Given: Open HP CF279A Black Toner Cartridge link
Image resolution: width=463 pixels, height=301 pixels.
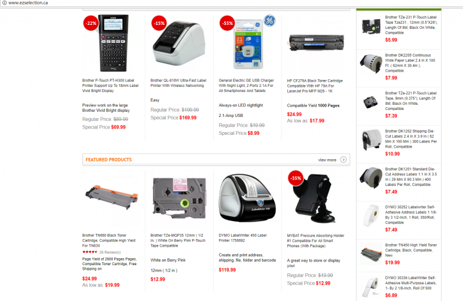Looking at the screenshot, I should point(315,86).
